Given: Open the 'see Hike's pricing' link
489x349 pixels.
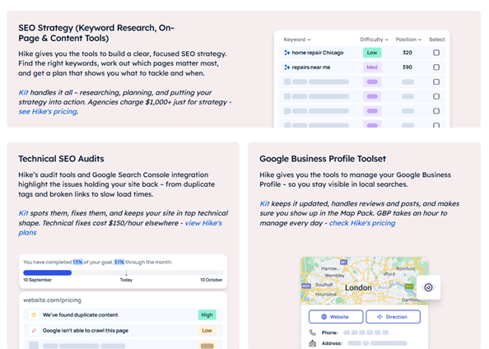Looking at the screenshot, I should pos(48,112).
